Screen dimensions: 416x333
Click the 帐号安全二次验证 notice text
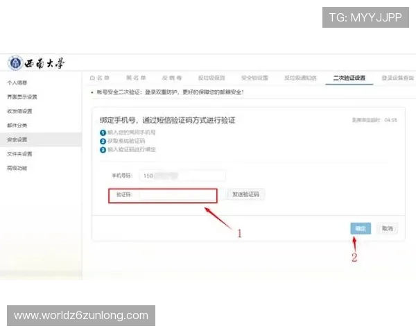click(170, 92)
